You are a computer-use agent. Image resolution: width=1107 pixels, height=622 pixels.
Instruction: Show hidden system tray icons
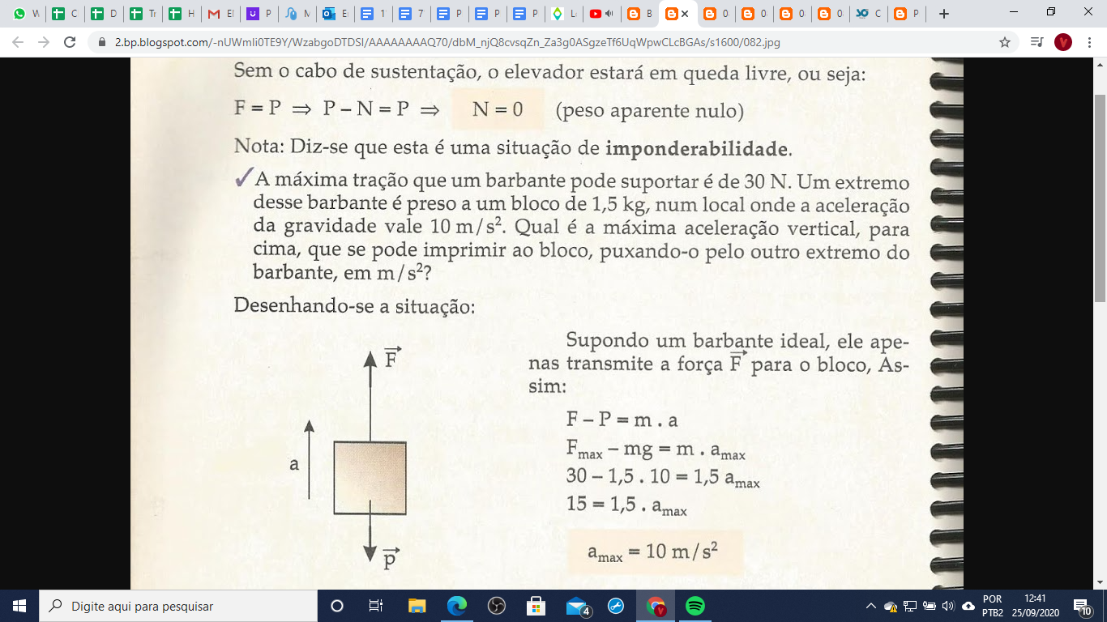(x=871, y=606)
